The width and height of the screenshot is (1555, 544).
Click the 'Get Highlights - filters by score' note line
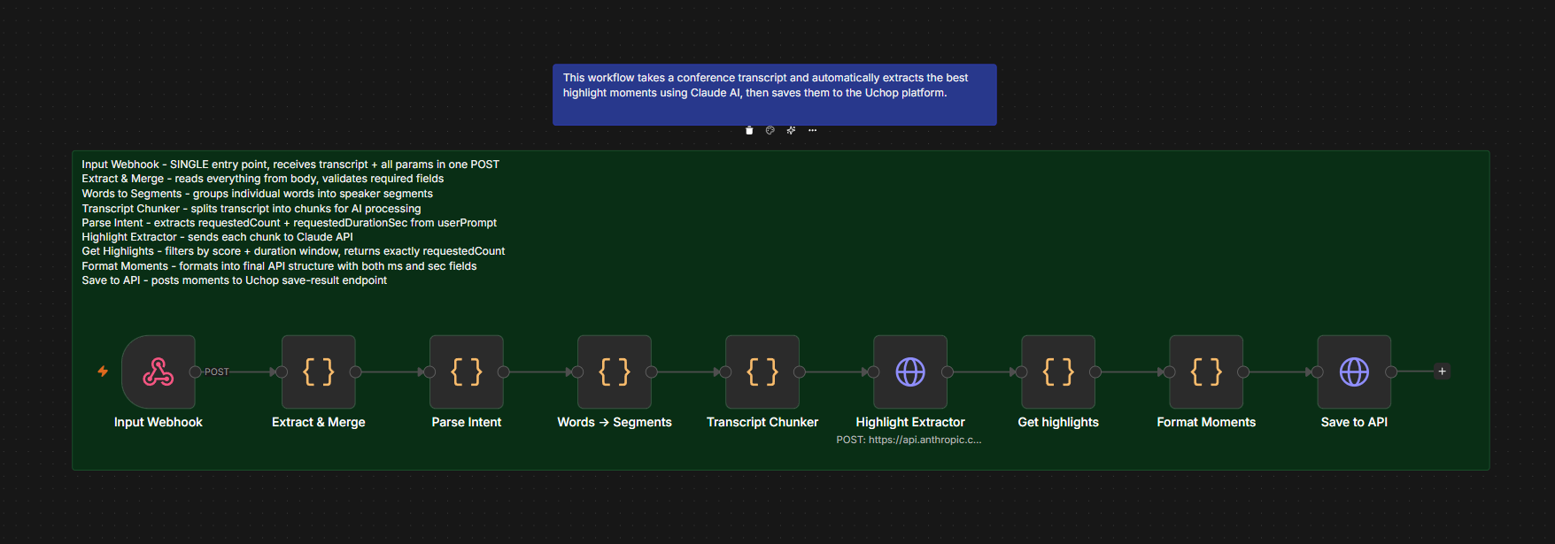(293, 251)
